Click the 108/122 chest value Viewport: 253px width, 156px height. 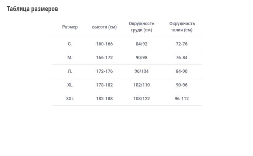coord(141,99)
